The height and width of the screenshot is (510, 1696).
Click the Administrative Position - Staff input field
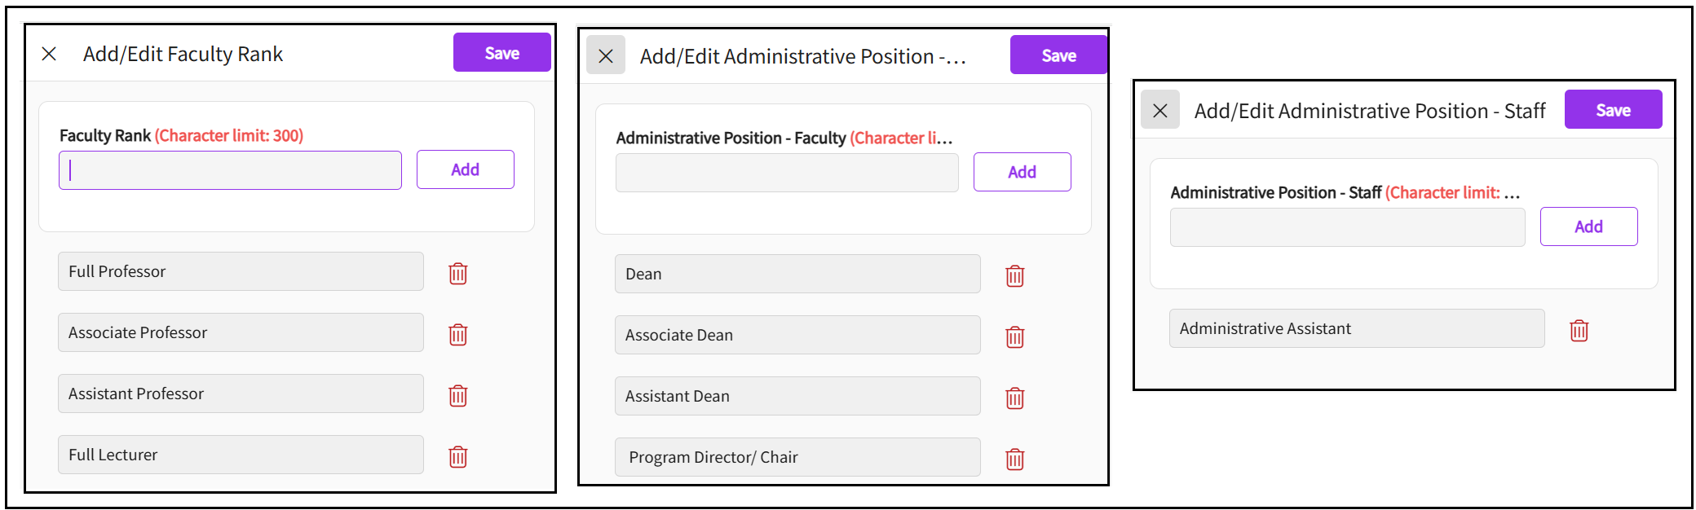(x=1348, y=227)
